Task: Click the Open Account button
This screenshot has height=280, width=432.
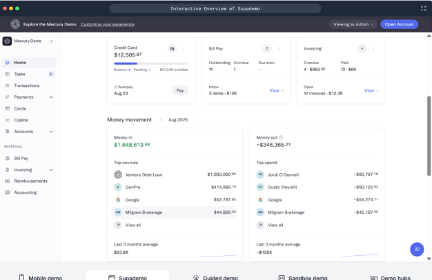Action: pyautogui.click(x=399, y=24)
